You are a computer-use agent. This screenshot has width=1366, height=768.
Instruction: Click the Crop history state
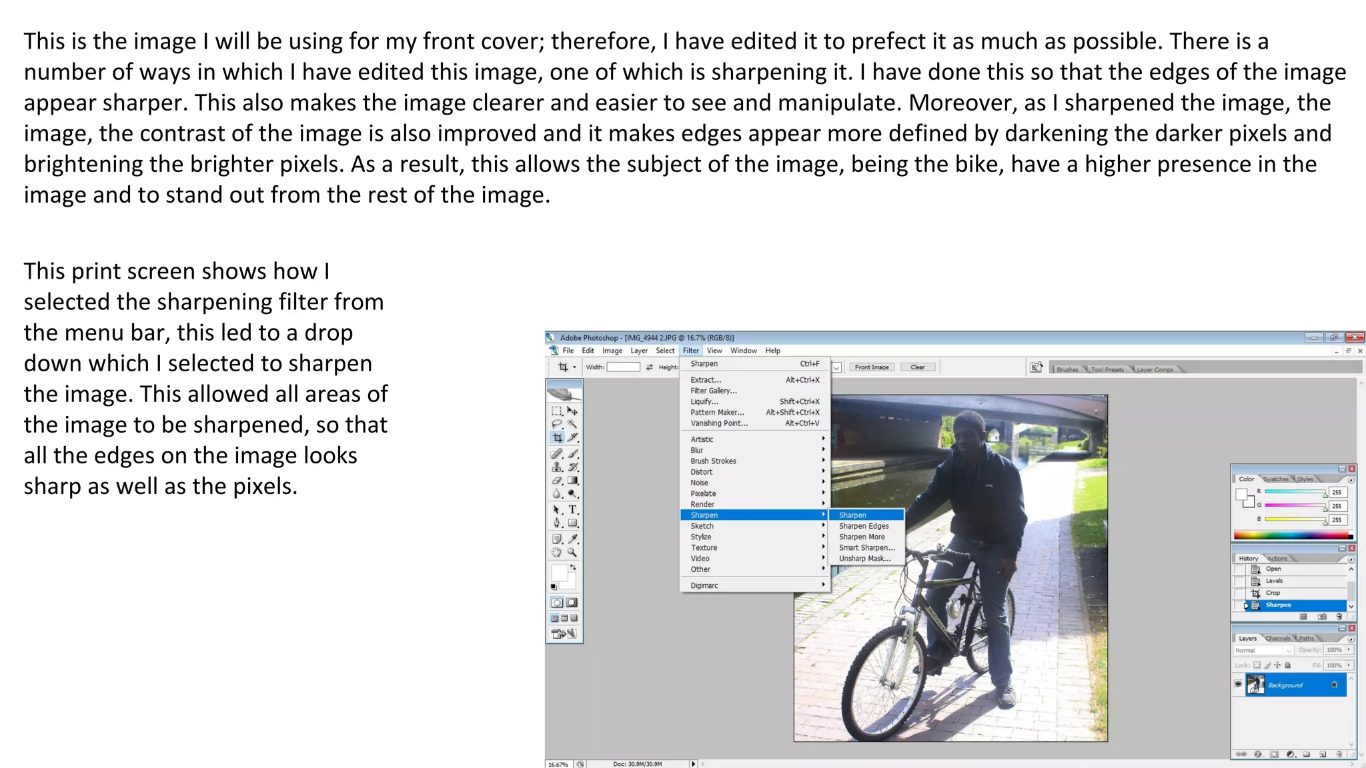click(x=1273, y=593)
